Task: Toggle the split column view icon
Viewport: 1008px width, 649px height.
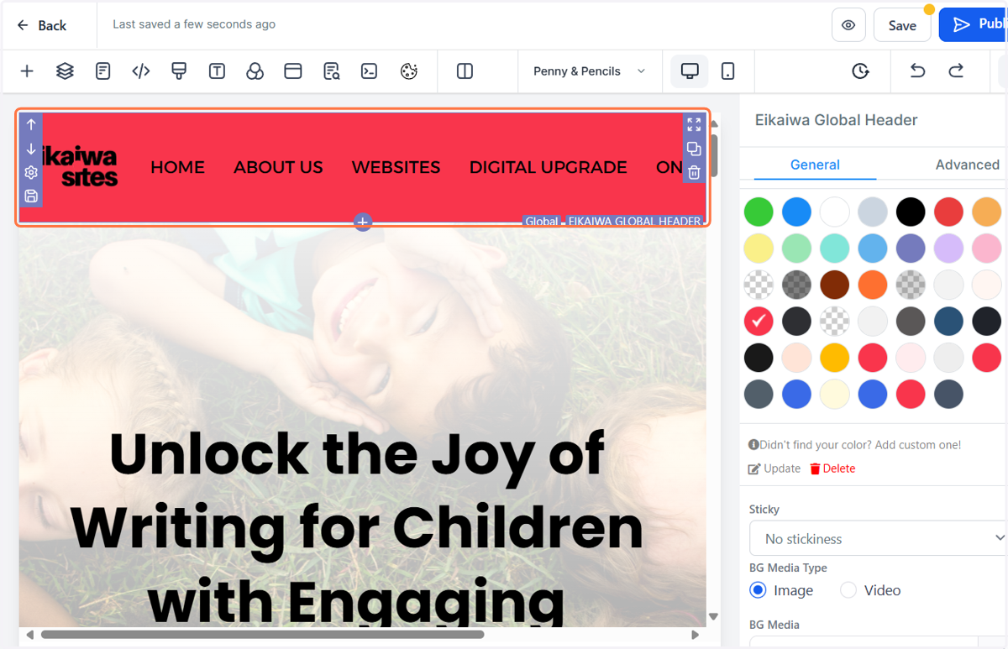Action: pyautogui.click(x=465, y=71)
